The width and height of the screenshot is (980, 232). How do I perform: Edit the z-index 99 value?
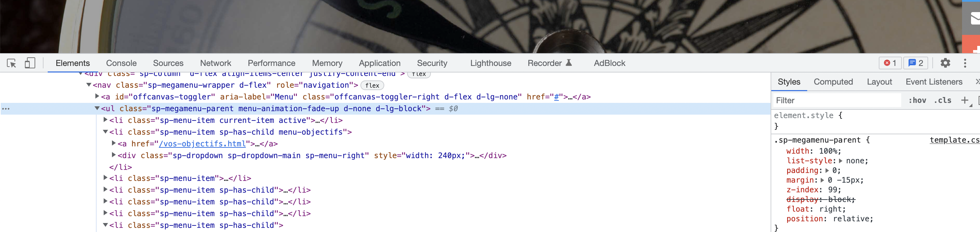[832, 190]
